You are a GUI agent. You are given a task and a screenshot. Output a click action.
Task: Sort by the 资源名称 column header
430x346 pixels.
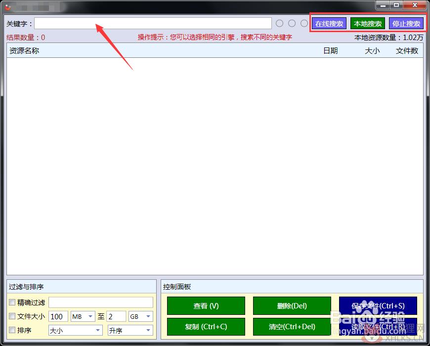tap(24, 51)
